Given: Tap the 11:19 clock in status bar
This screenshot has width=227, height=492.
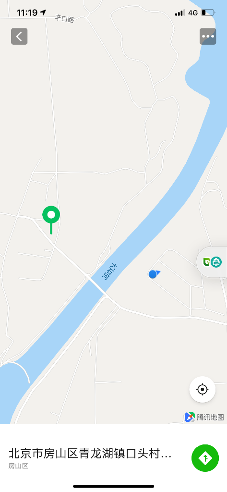Looking at the screenshot, I should coord(27,12).
